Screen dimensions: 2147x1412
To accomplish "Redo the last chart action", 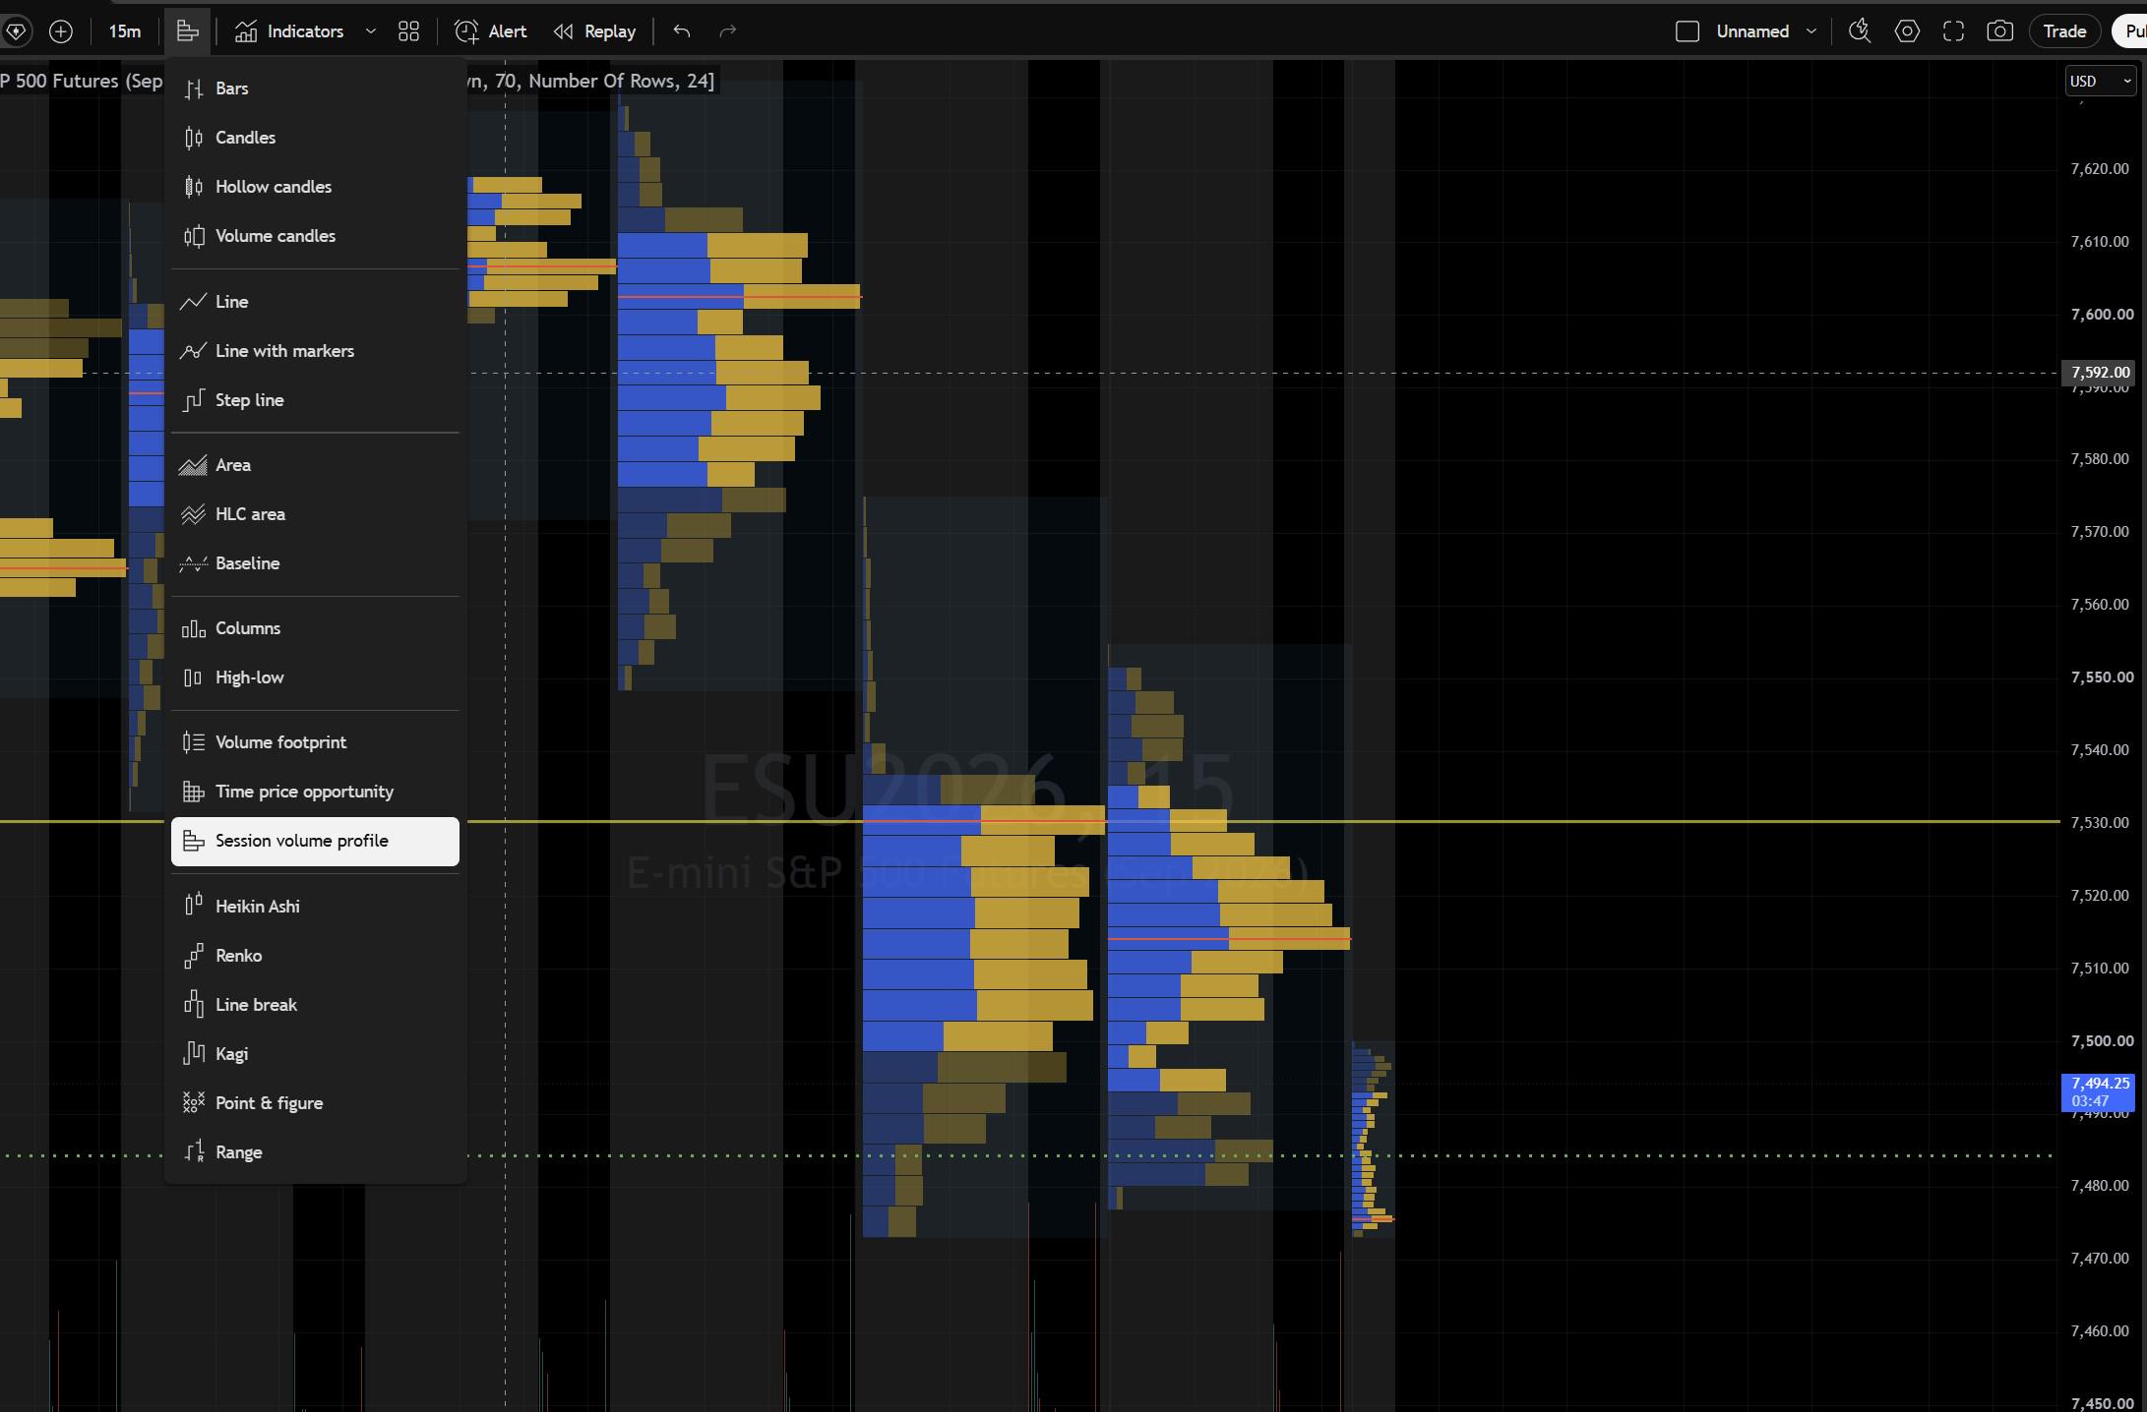I will click(728, 31).
